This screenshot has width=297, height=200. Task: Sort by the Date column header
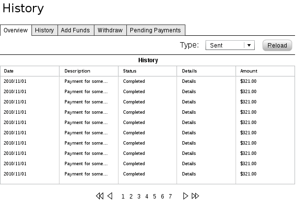[30, 71]
